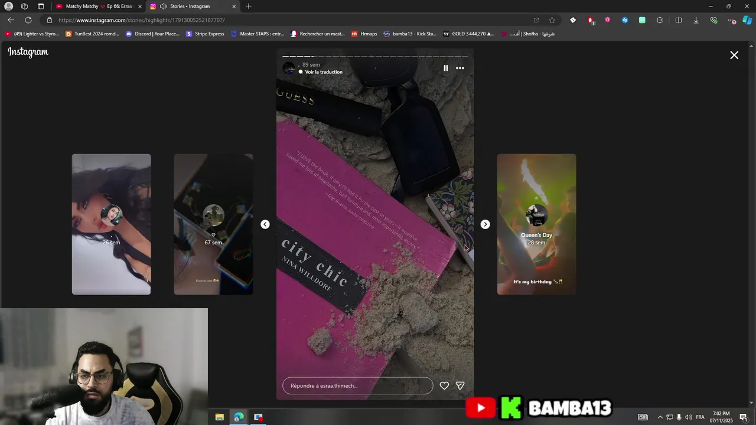Click the reply field Répondre à esraa.thimech

[x=358, y=385]
